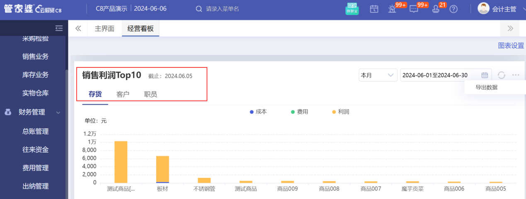This screenshot has height=199, width=526.
Task: Click the 板材 profit bar
Action: [162, 169]
